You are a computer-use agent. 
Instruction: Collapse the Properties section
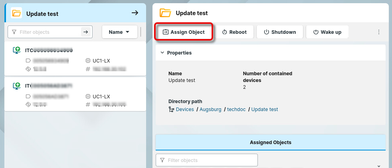click(162, 53)
